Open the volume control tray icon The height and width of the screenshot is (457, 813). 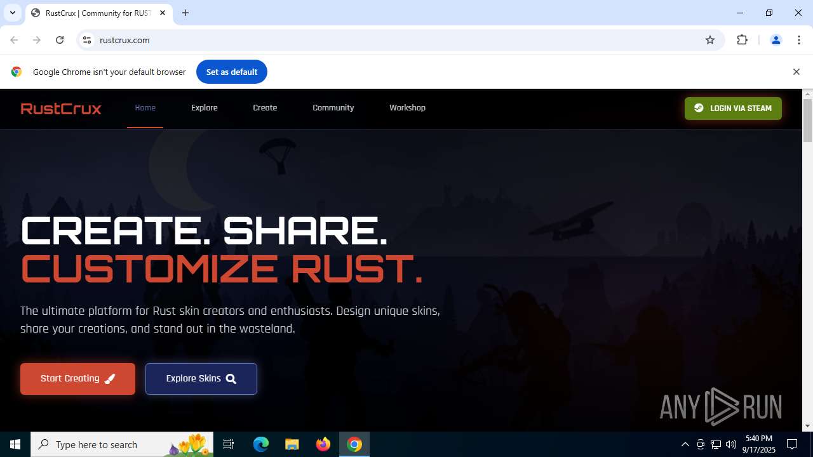731,444
